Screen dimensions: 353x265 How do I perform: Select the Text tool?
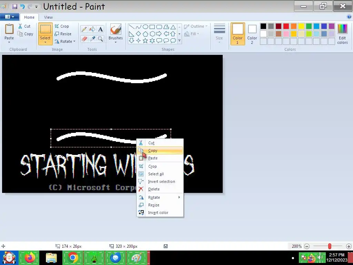pos(100,29)
